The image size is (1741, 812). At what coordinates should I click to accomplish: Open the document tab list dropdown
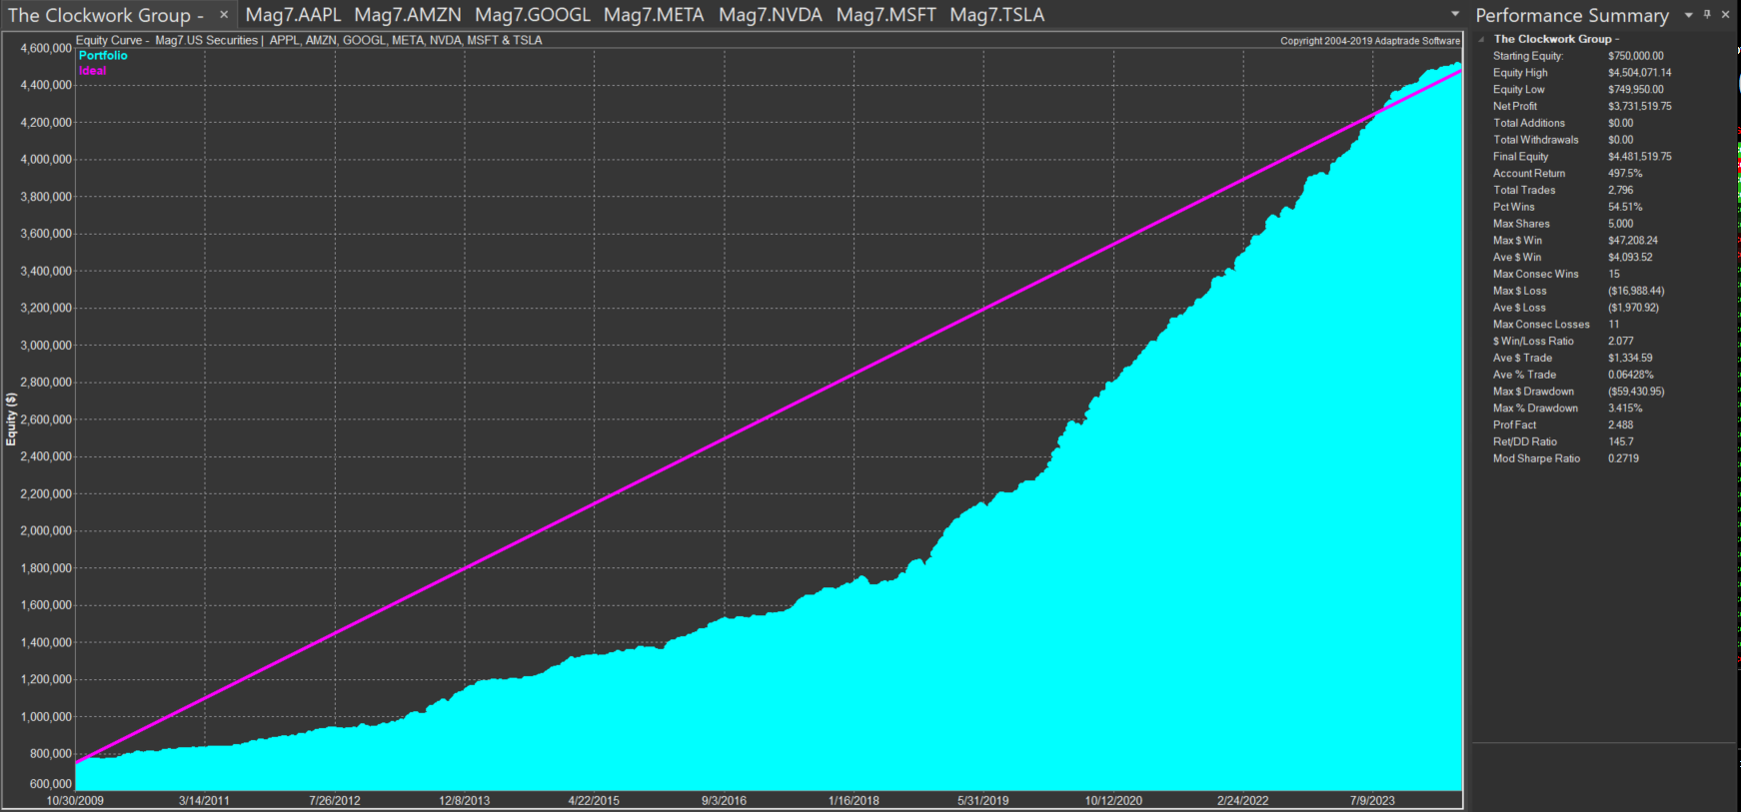pyautogui.click(x=1455, y=15)
